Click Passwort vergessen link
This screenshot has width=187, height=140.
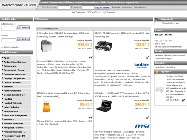(122, 7)
